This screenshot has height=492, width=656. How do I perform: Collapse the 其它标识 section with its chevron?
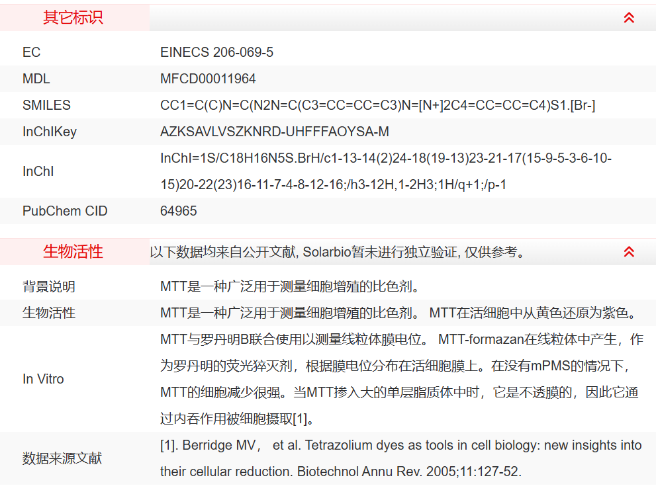tap(629, 18)
